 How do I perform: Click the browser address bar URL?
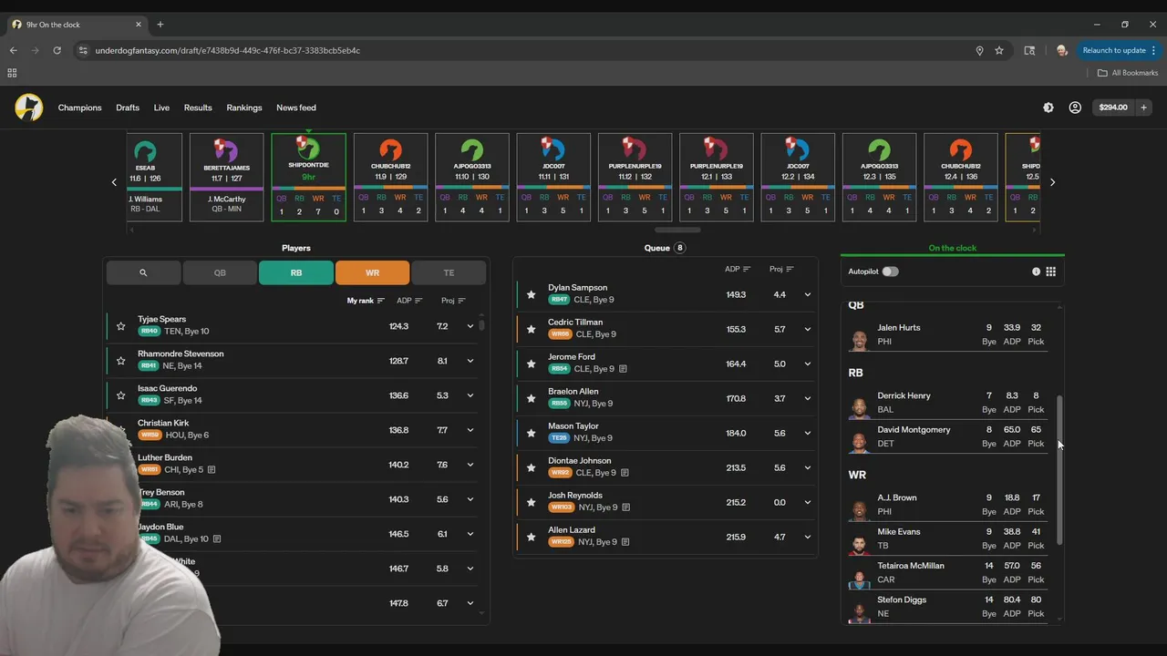point(228,50)
